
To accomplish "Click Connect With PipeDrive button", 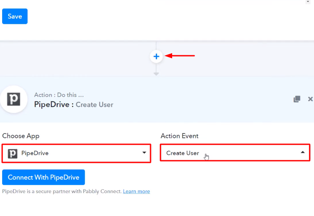I will 43,177.
